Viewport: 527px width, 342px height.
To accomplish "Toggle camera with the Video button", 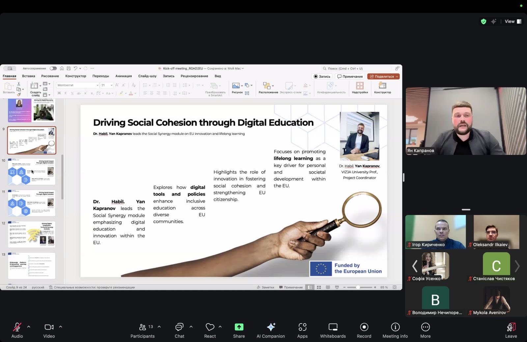I will tap(49, 327).
